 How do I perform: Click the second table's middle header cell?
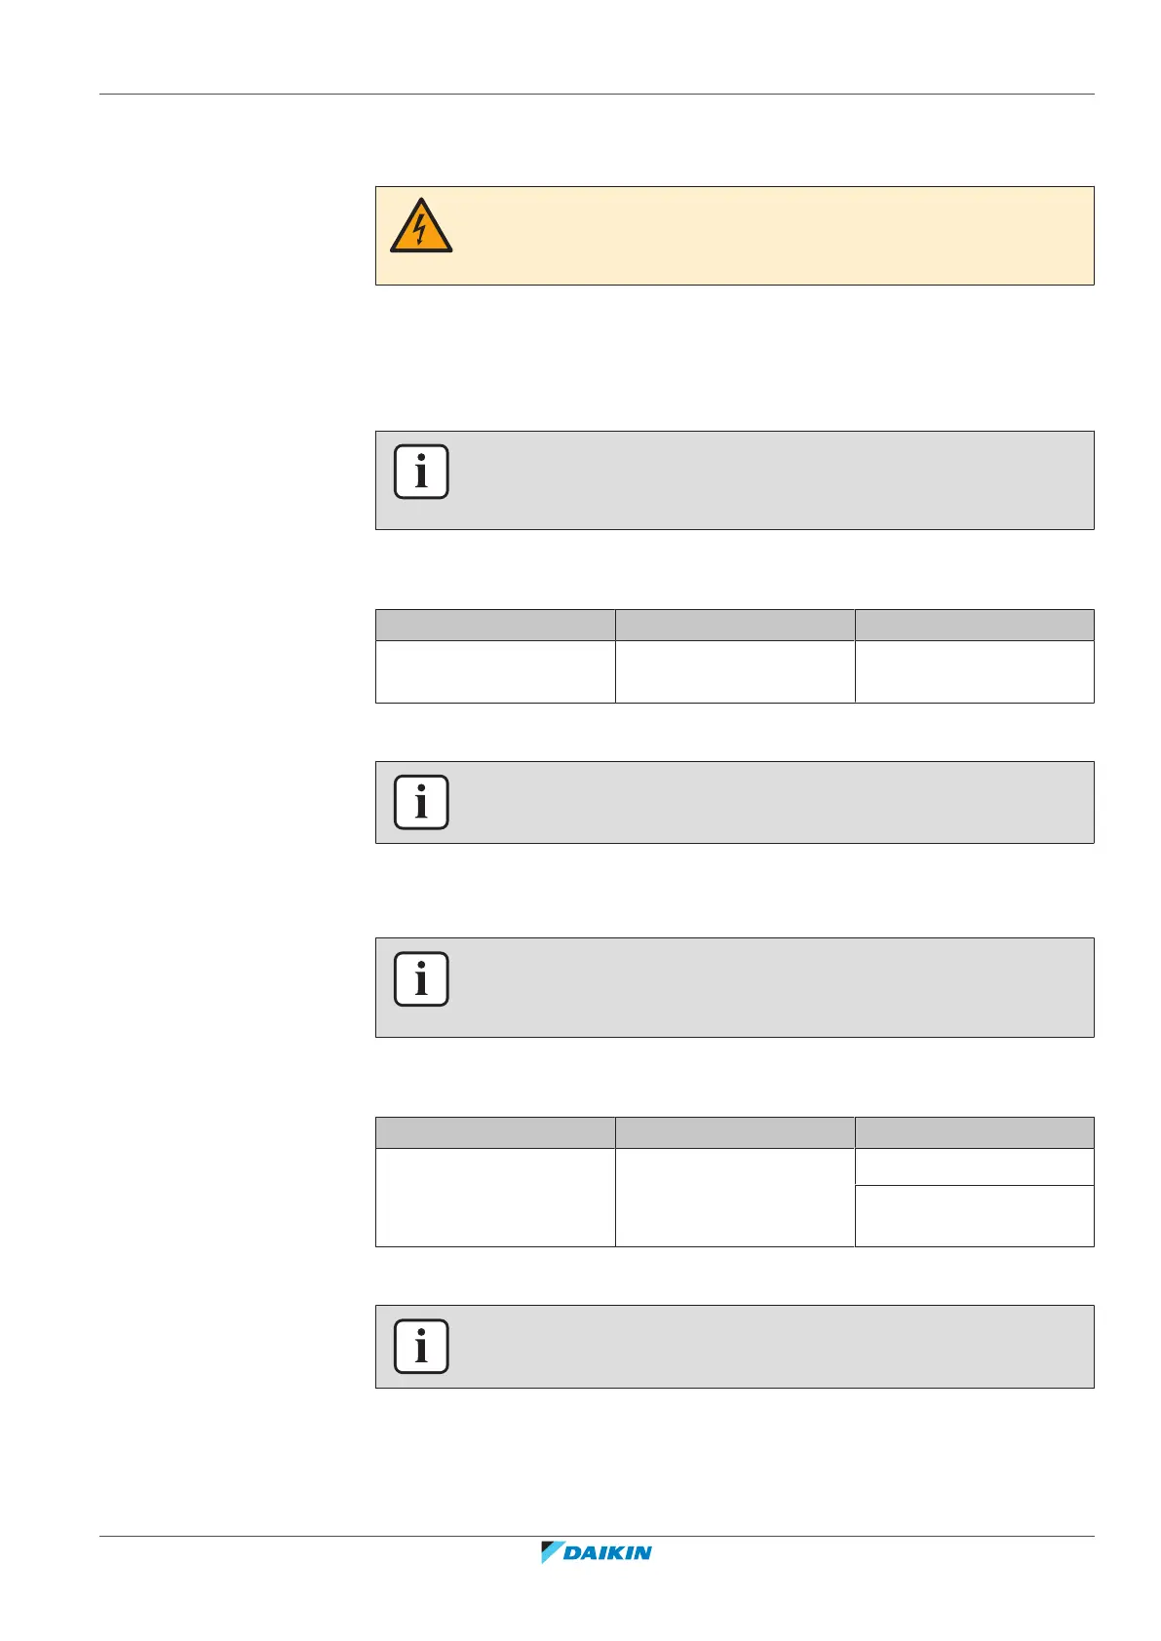click(735, 1132)
